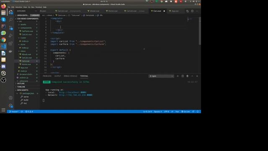Show applications grid in the dock
The height and width of the screenshot is (151, 268).
3,110
